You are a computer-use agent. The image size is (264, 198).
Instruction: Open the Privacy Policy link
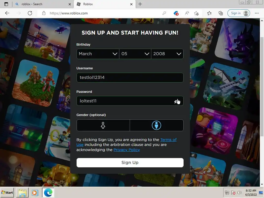pos(127,150)
